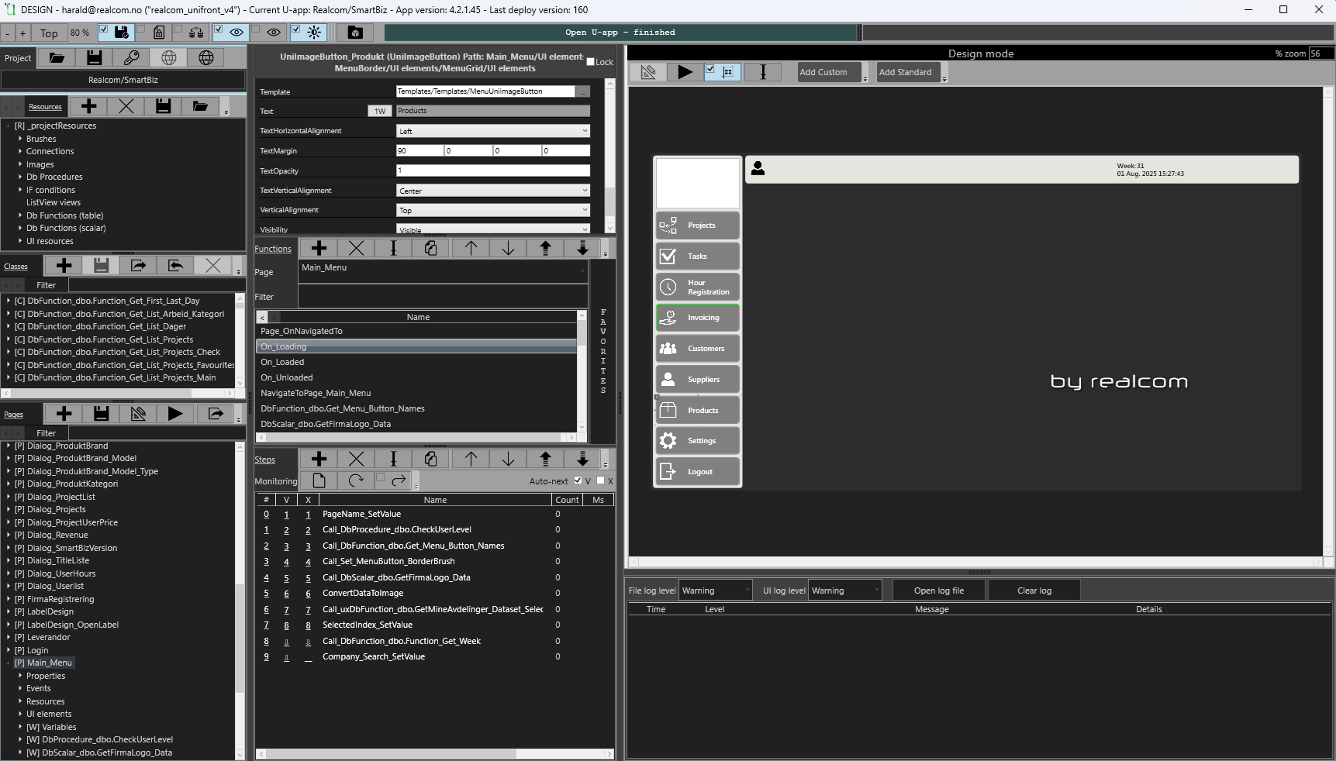This screenshot has width=1336, height=761.
Task: Collapse the [P] Main_Menu page node
Action: point(9,663)
